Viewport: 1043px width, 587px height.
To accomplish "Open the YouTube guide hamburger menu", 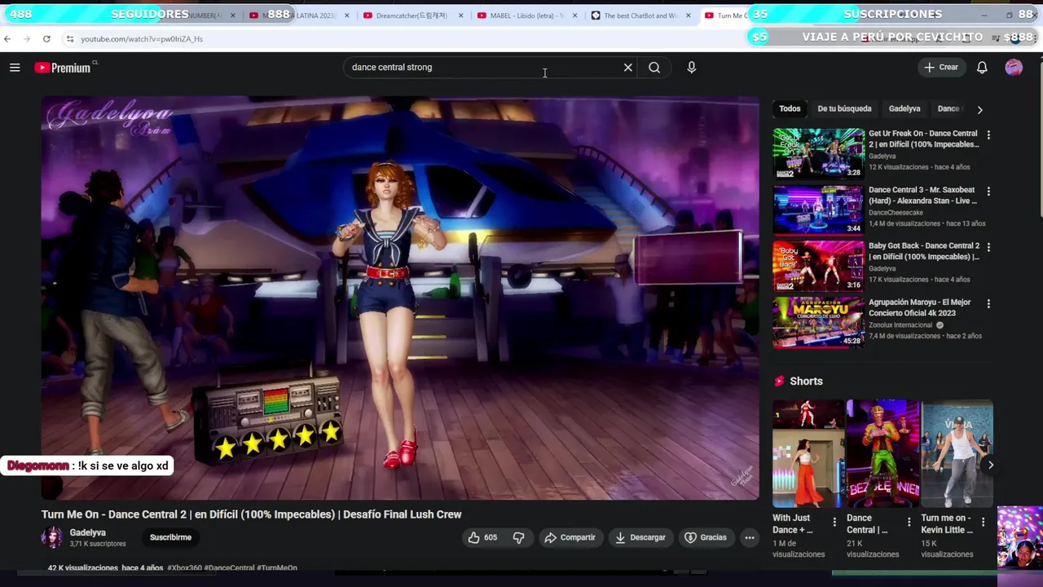I will point(15,68).
